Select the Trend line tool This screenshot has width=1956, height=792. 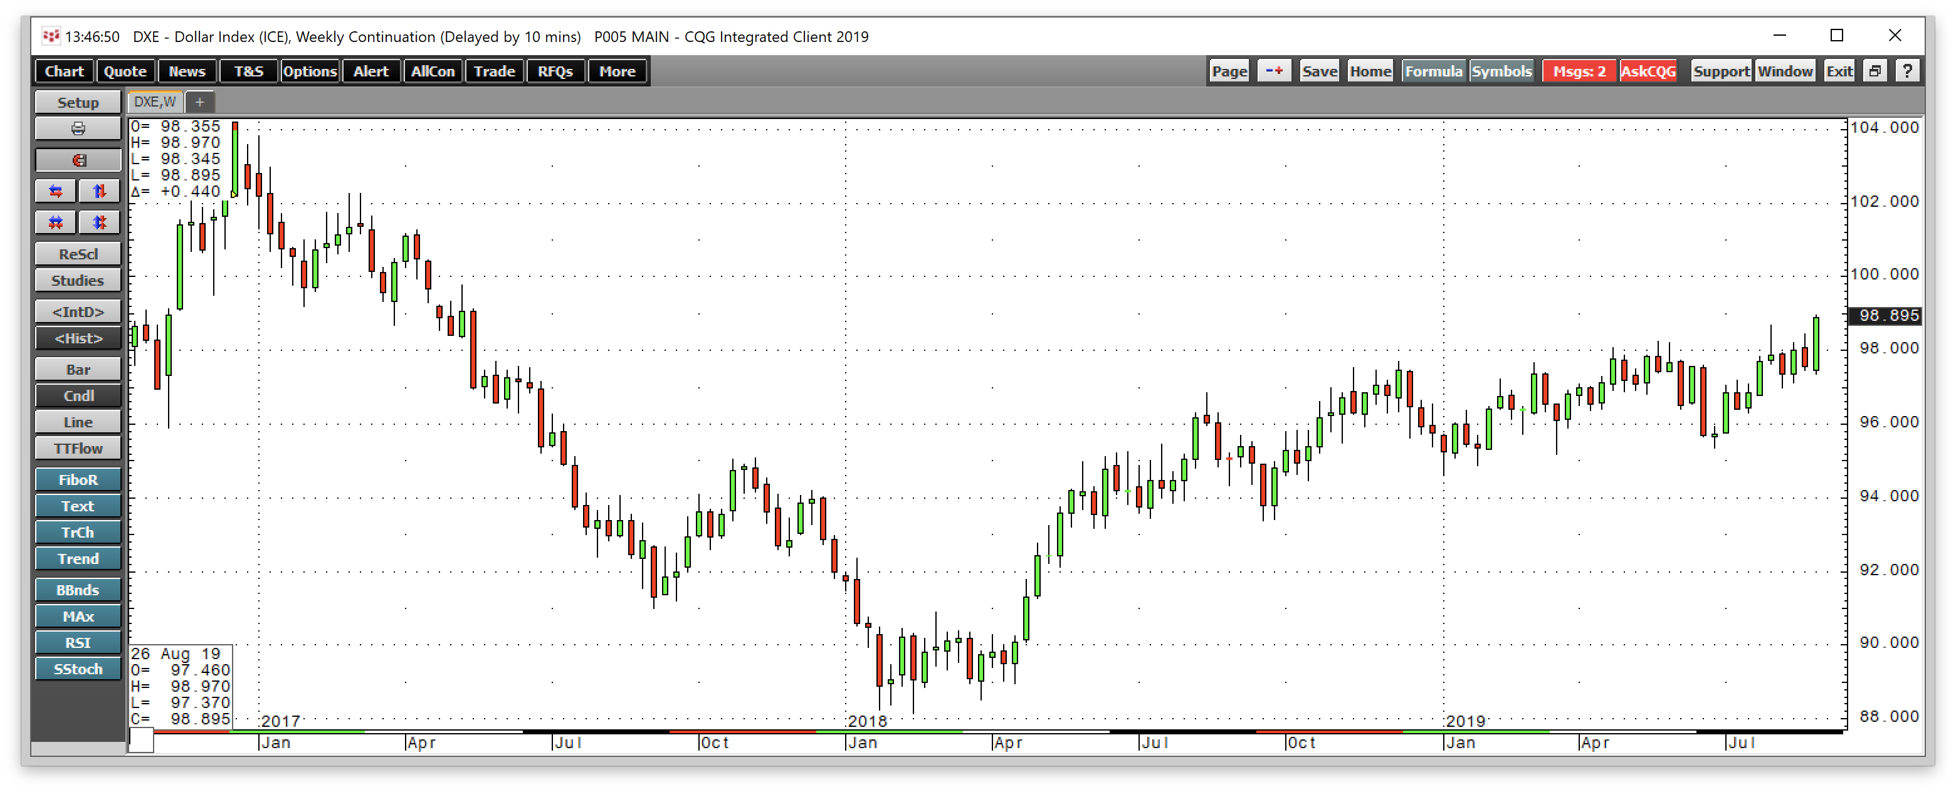point(78,558)
